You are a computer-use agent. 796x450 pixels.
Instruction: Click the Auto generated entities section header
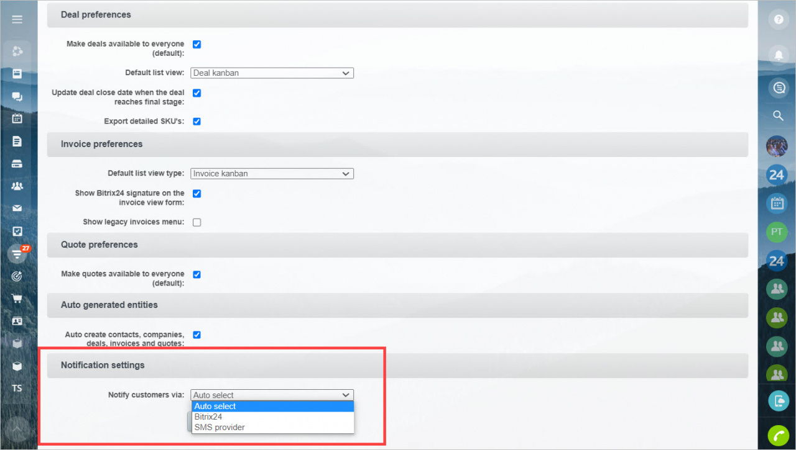[x=397, y=305]
